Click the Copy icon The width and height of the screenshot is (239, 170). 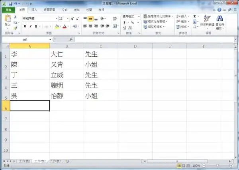coord(15,22)
